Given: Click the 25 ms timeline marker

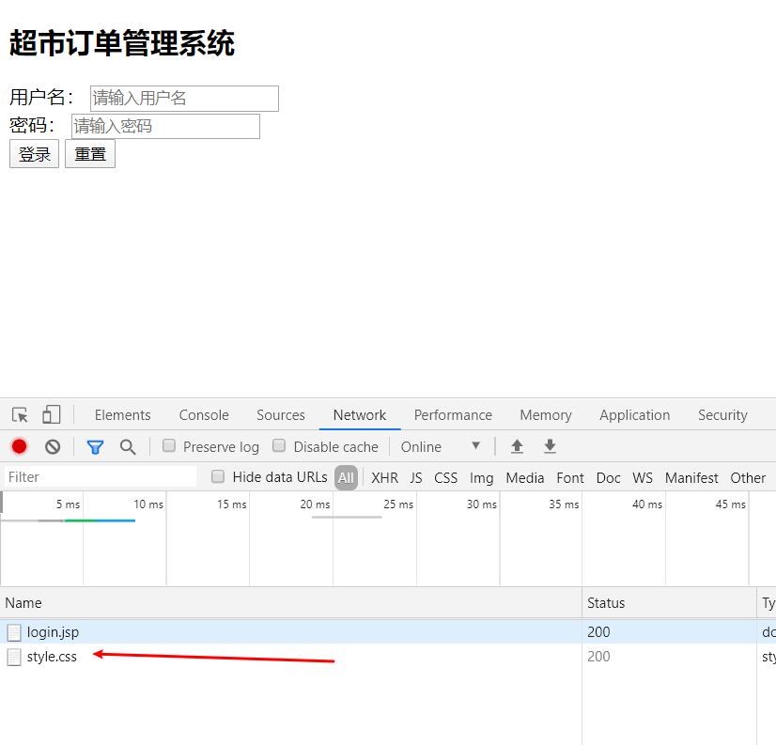Looking at the screenshot, I should point(398,504).
